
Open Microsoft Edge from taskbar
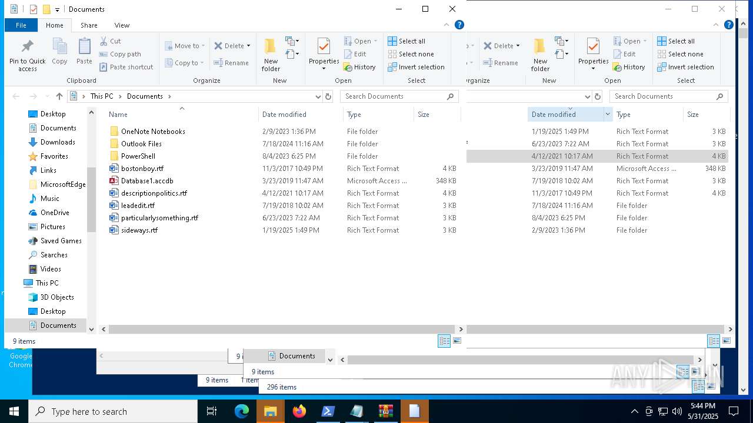click(x=242, y=411)
